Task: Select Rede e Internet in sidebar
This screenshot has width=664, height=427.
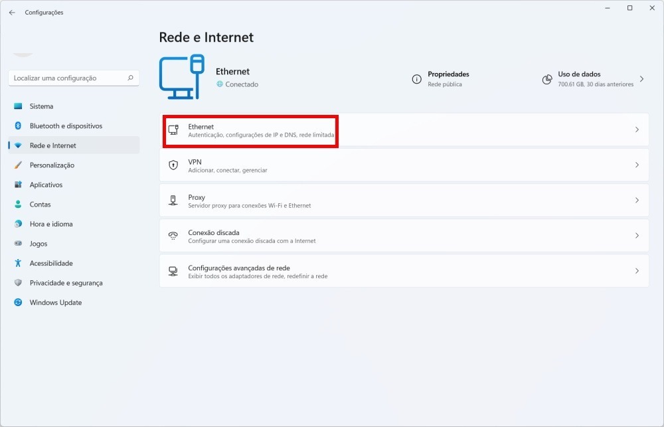Action: click(x=74, y=145)
